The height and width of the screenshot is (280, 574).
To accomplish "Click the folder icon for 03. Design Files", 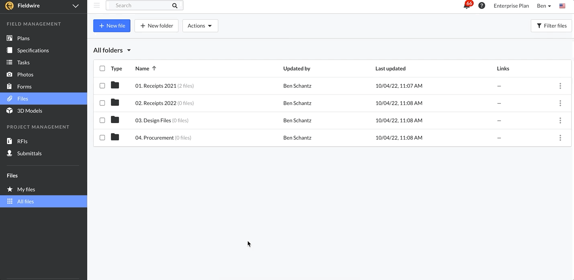I will 115,120.
